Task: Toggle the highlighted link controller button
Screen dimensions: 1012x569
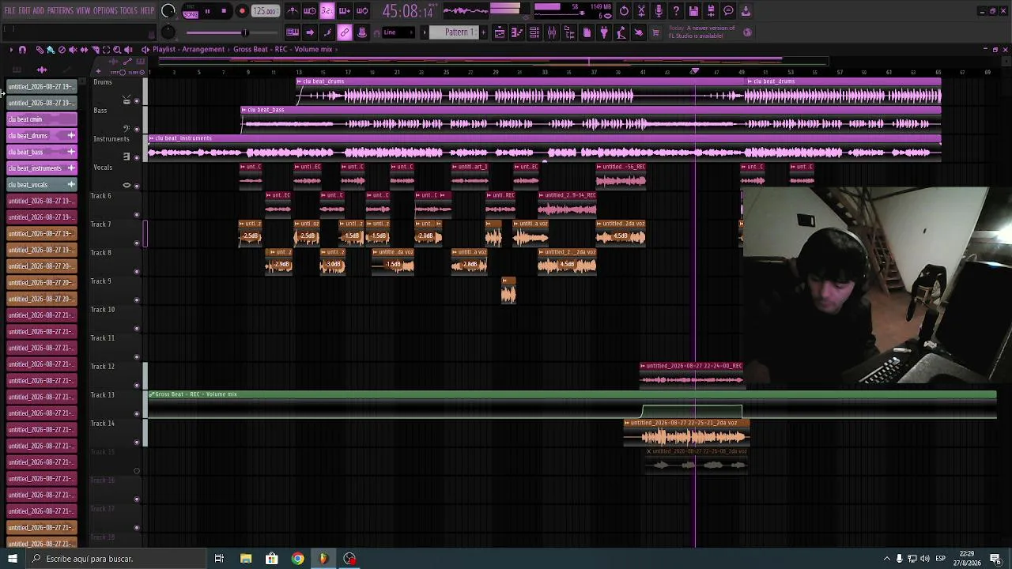Action: point(345,32)
